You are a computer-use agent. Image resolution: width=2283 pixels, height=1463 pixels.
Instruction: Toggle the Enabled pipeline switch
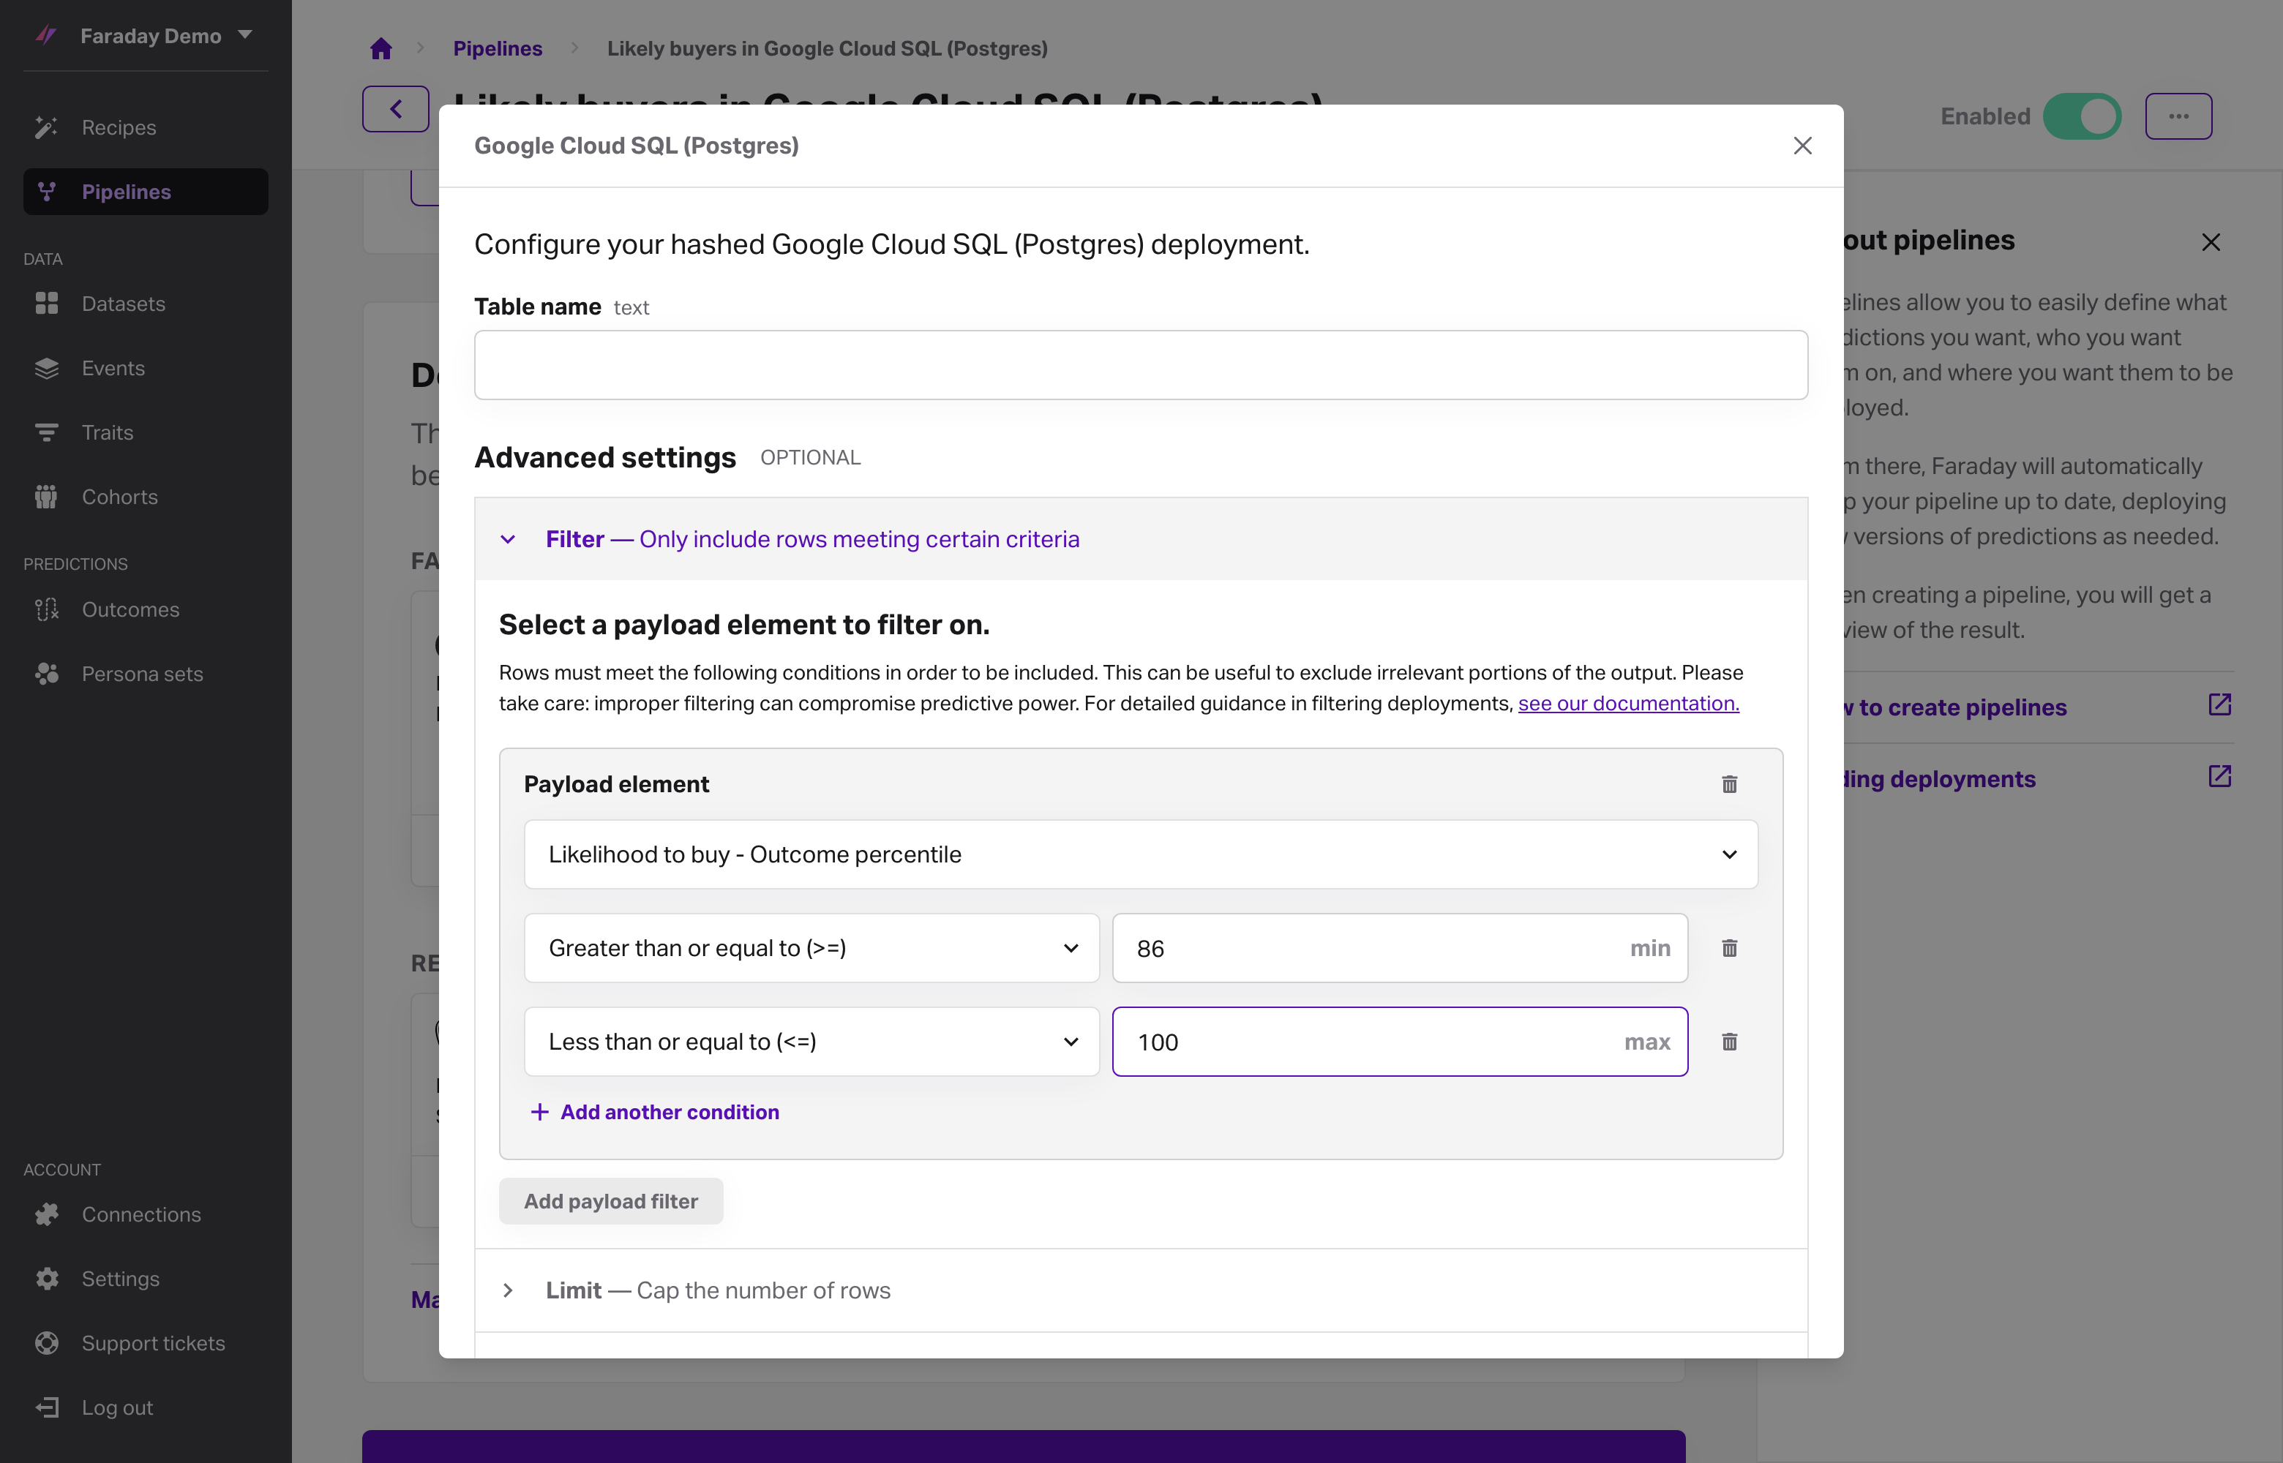click(x=2082, y=117)
